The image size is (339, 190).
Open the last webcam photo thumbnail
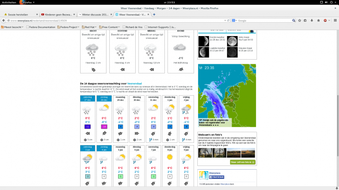248,153
